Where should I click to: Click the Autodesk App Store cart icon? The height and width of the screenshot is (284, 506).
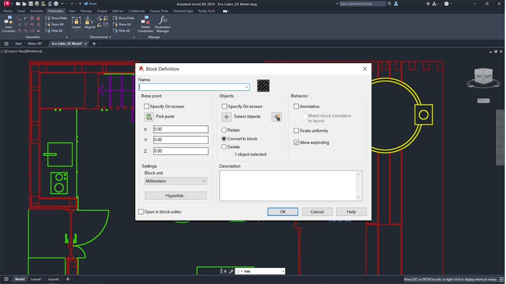pos(428,4)
